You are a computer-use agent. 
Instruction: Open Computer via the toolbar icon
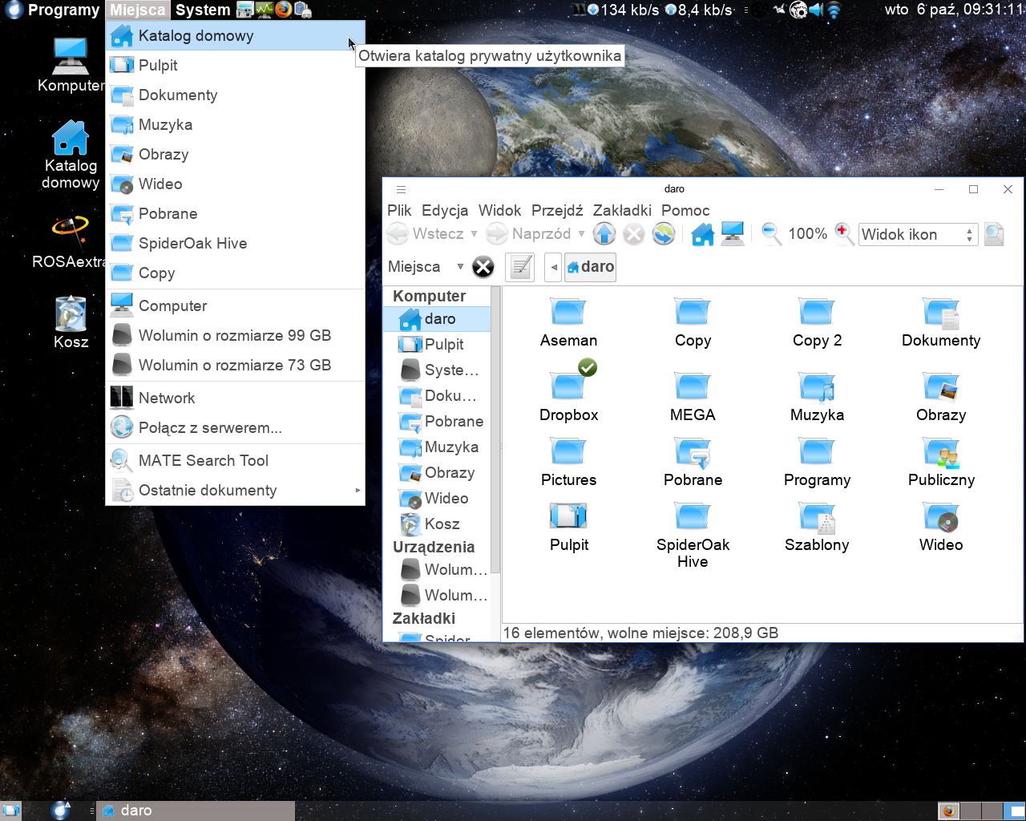pos(732,234)
